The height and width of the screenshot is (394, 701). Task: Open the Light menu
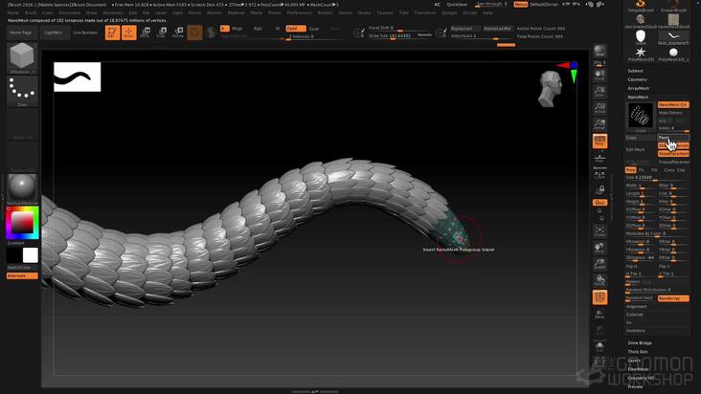pyautogui.click(x=177, y=13)
